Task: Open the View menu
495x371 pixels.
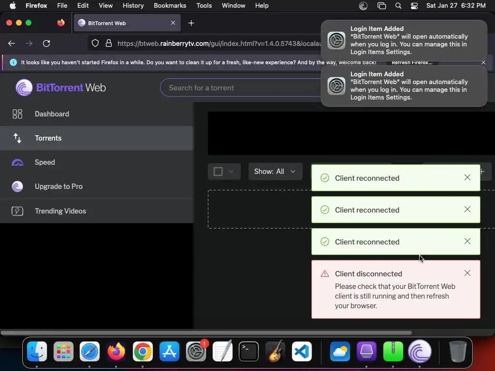Action: (x=105, y=6)
